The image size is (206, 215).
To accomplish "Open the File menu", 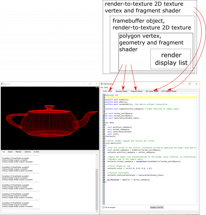I will coord(102,87).
